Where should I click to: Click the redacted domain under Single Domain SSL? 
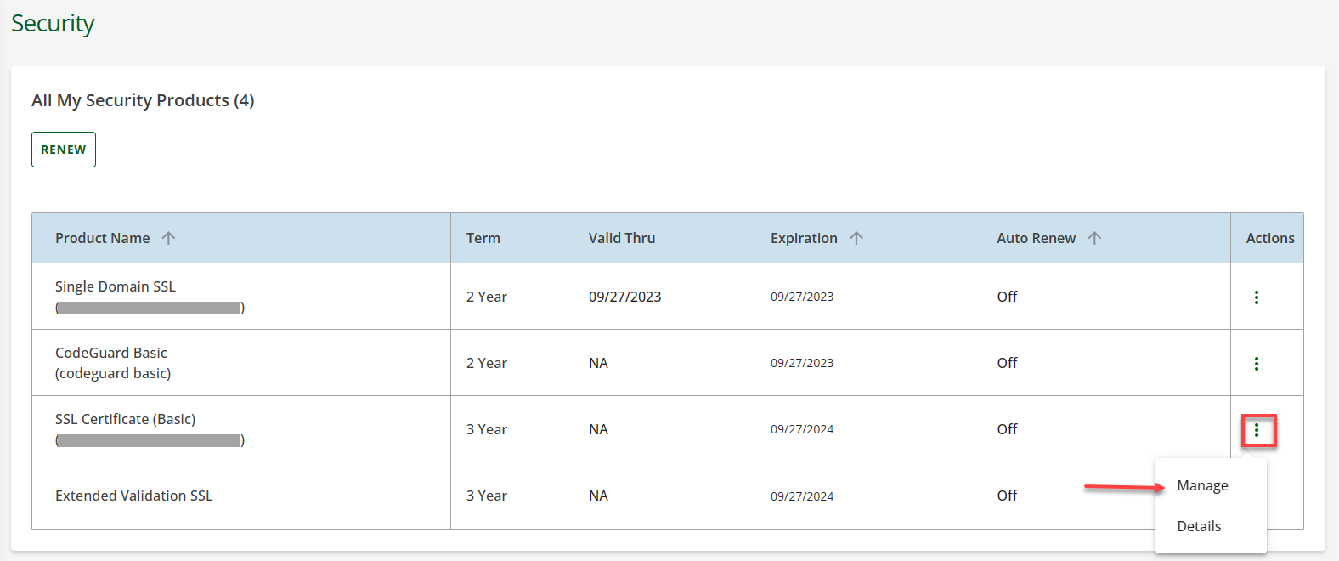[149, 308]
